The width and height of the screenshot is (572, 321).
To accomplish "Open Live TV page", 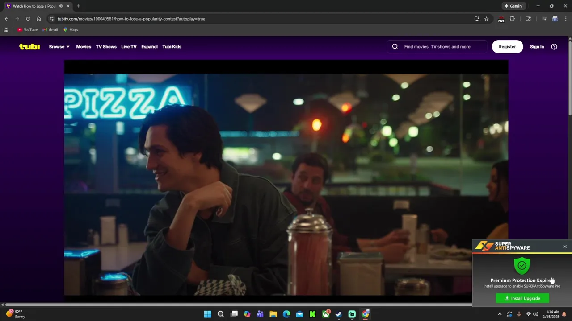I will click(129, 46).
